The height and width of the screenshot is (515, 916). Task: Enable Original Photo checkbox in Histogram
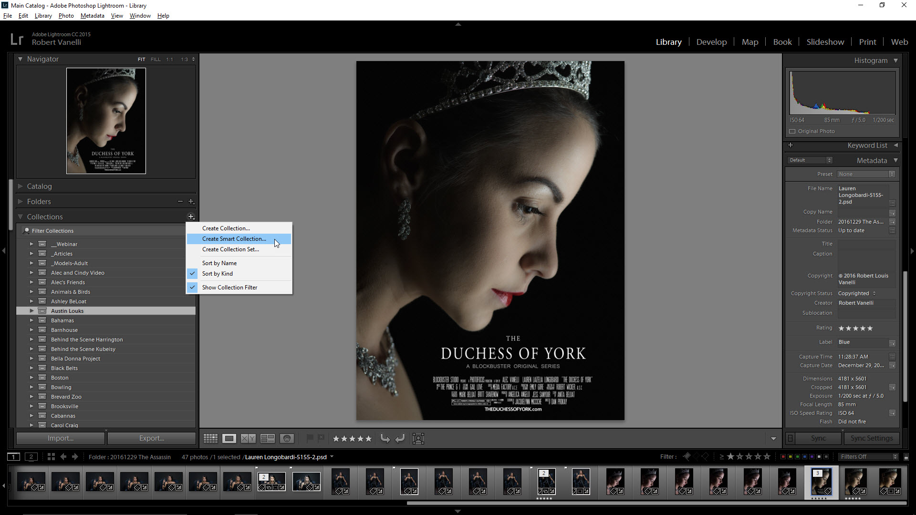tap(792, 131)
